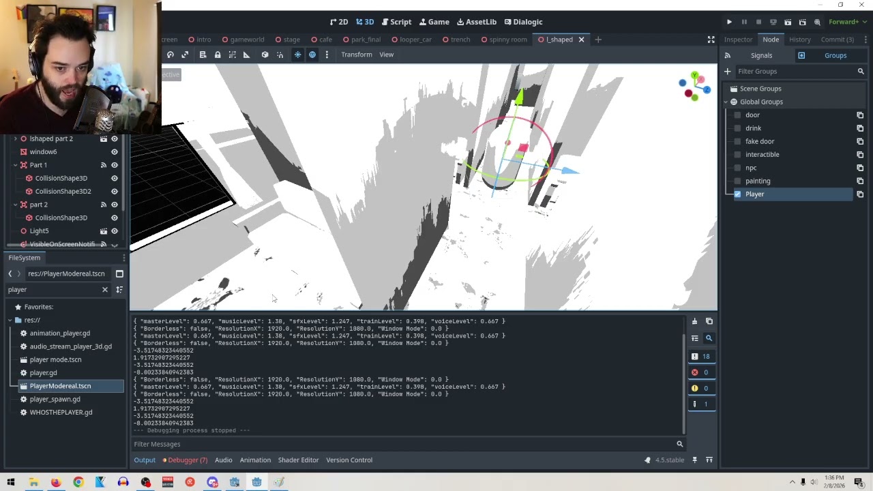Lock the selected node
The image size is (873, 491).
click(x=218, y=55)
